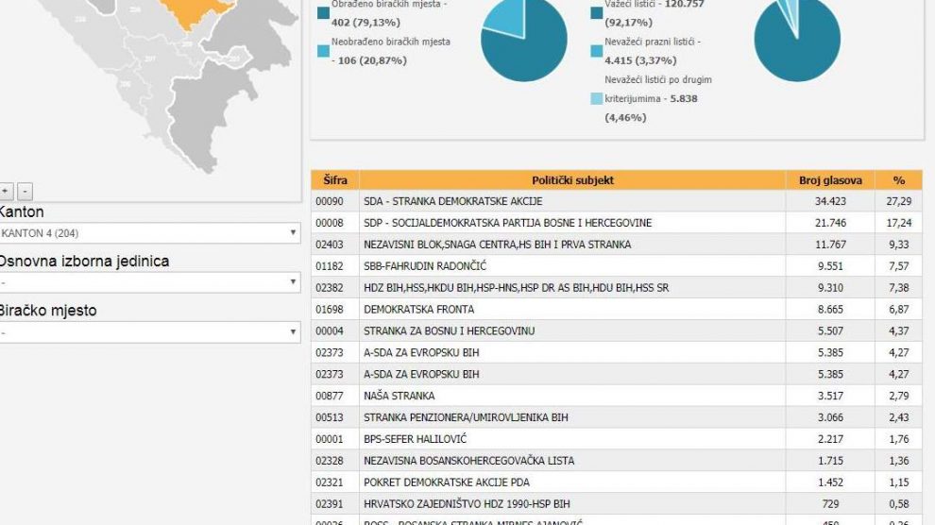The image size is (935, 525).
Task: Zoom out the map with minus button
Action: click(25, 192)
